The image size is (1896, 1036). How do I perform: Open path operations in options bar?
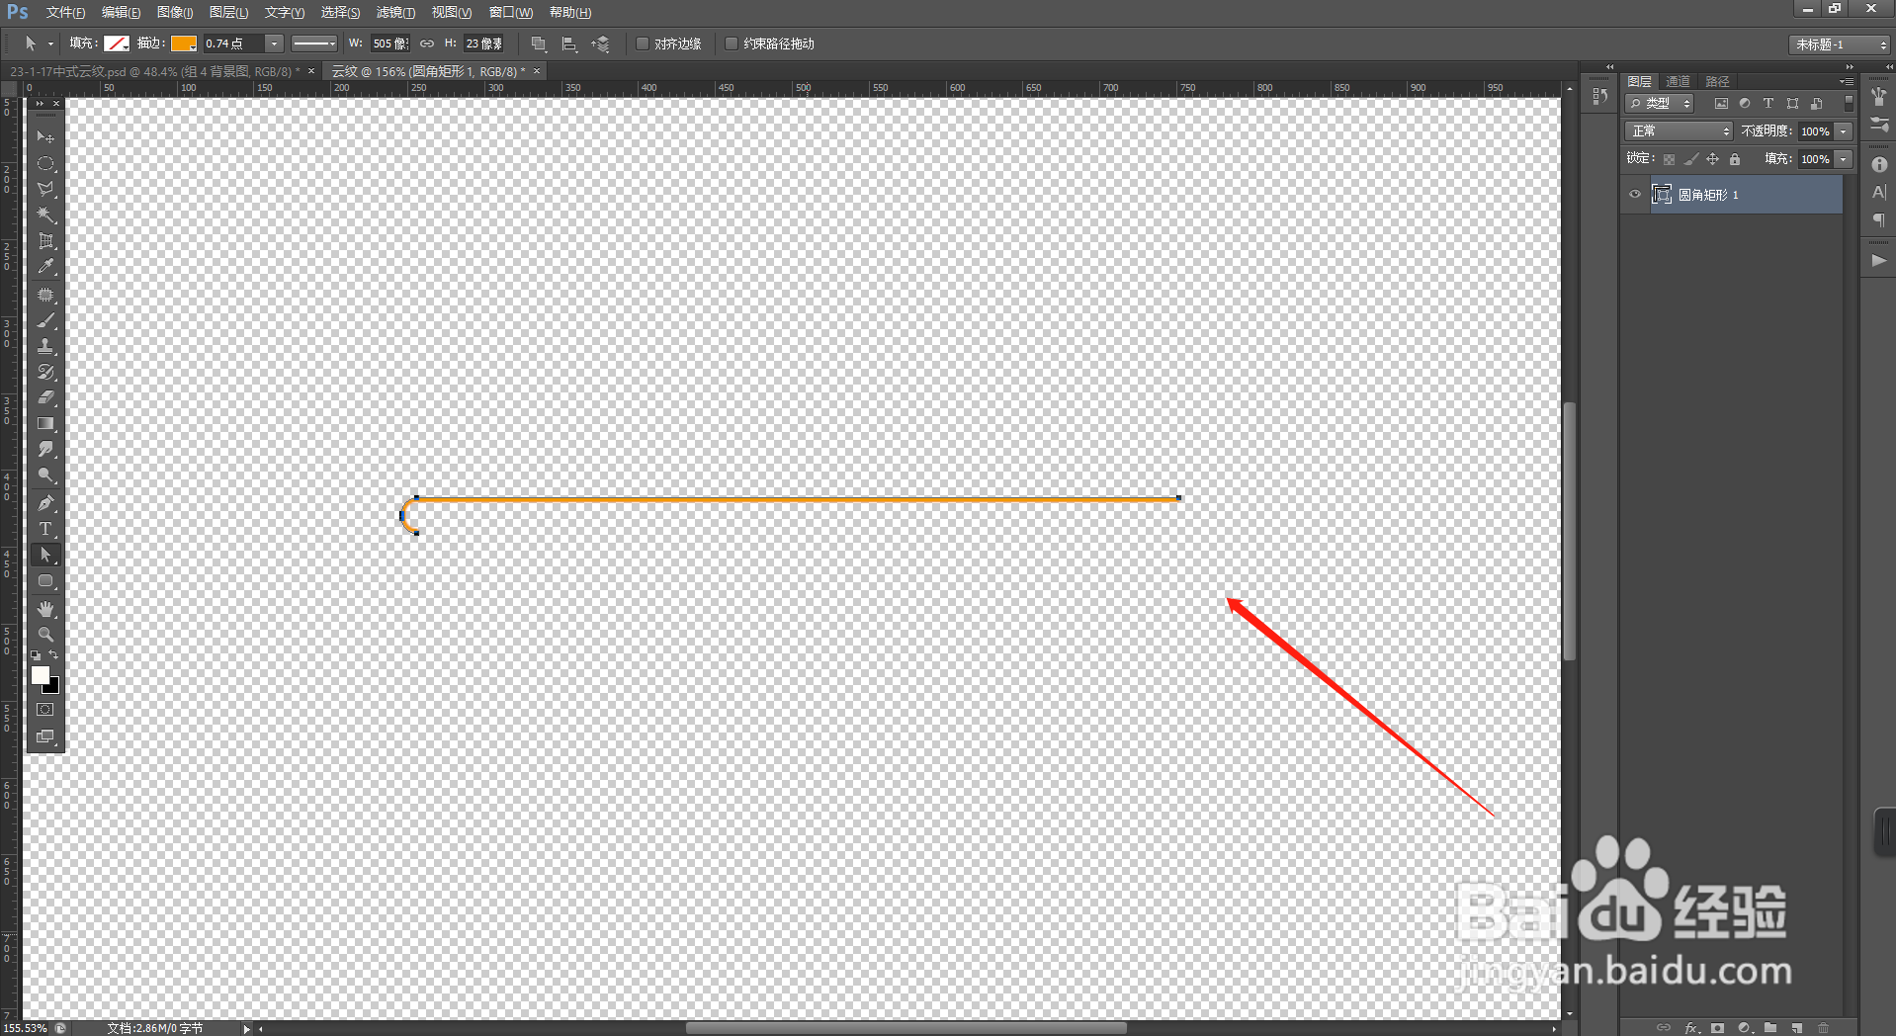coord(539,43)
